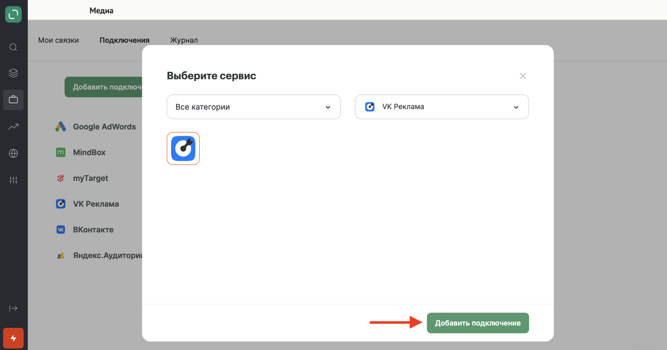
Task: Switch to the Мои связки tab
Action: 58,40
